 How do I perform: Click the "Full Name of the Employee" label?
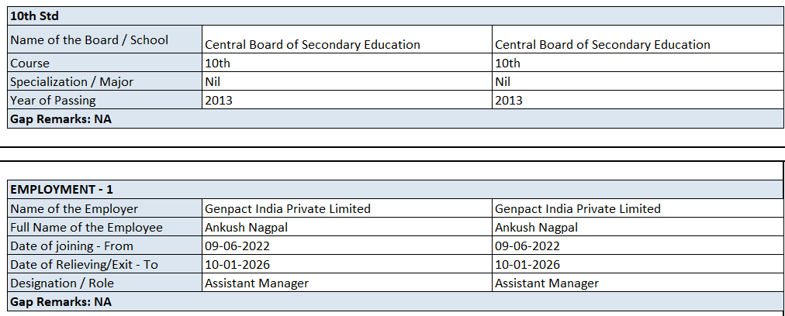pos(86,228)
